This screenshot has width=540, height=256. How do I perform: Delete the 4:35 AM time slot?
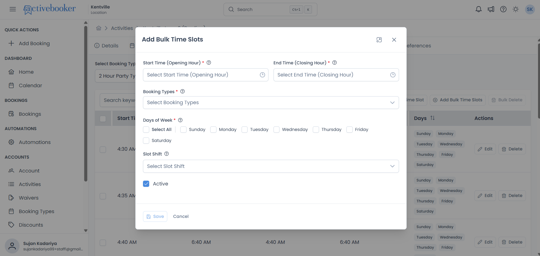[x=512, y=196]
